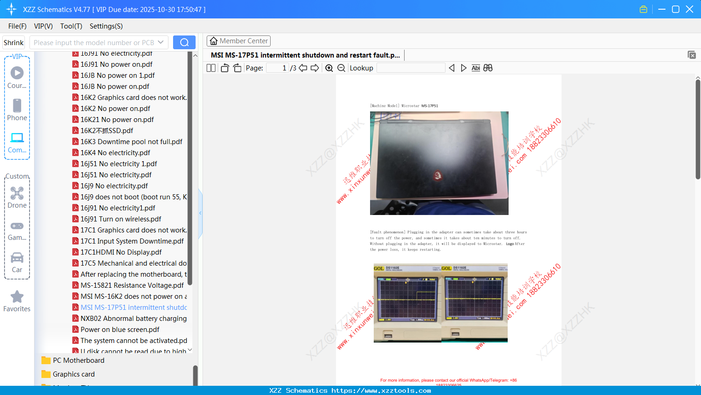Zoom in on the PDF
Viewport: 701px width, 395px height.
[329, 68]
